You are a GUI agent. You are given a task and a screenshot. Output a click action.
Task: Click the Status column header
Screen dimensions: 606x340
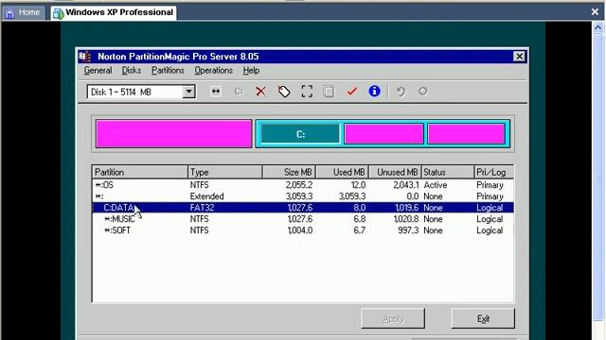point(448,172)
